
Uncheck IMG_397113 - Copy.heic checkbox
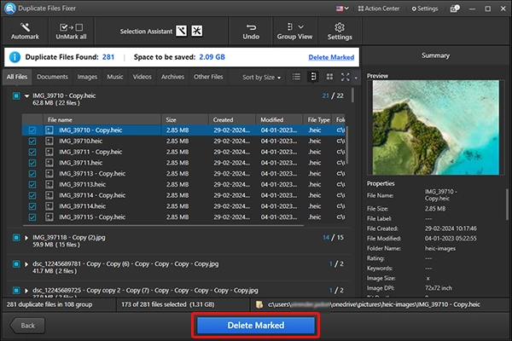pos(32,174)
